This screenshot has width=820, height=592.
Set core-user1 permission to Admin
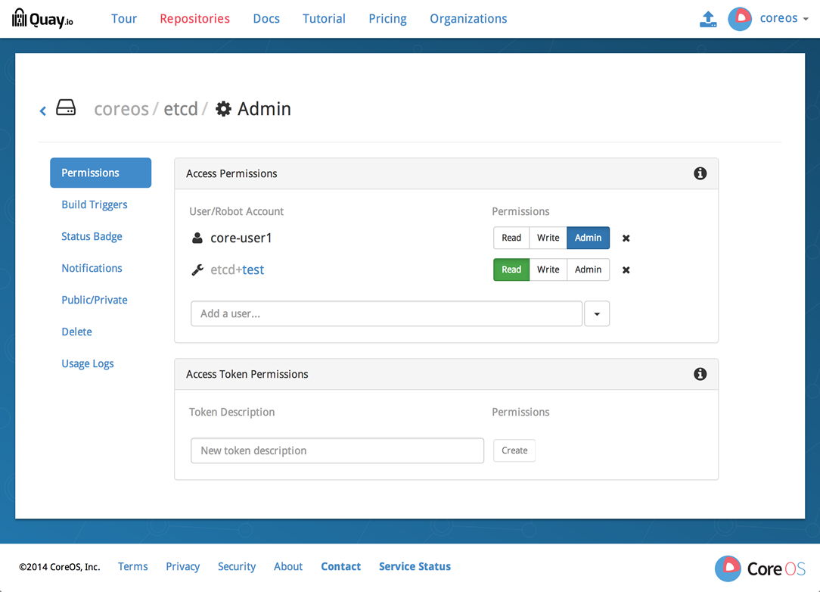pos(589,238)
